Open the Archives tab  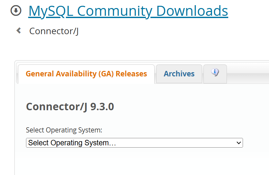179,74
